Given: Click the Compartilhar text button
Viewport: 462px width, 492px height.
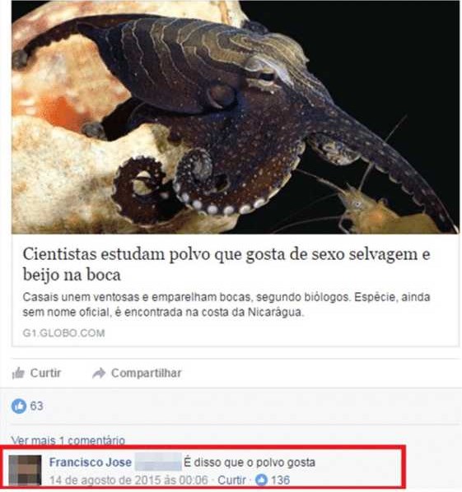Looking at the screenshot, I should [147, 373].
